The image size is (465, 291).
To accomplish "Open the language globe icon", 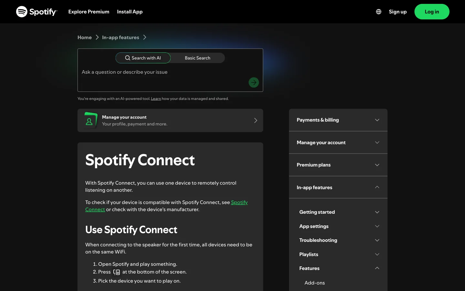I will tap(378, 12).
